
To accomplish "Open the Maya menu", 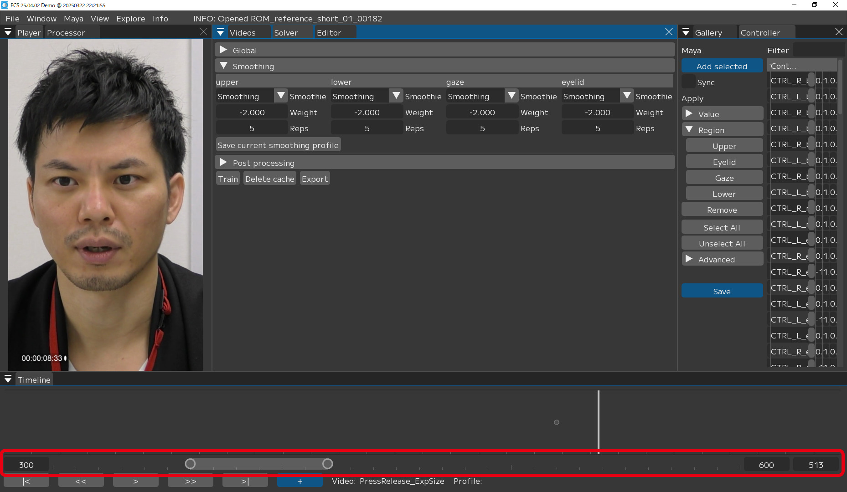I will coord(73,19).
